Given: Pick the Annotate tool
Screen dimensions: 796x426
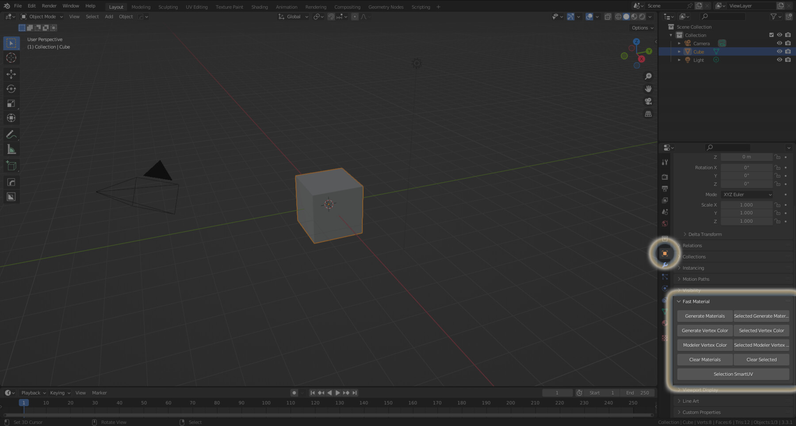Looking at the screenshot, I should (11, 134).
